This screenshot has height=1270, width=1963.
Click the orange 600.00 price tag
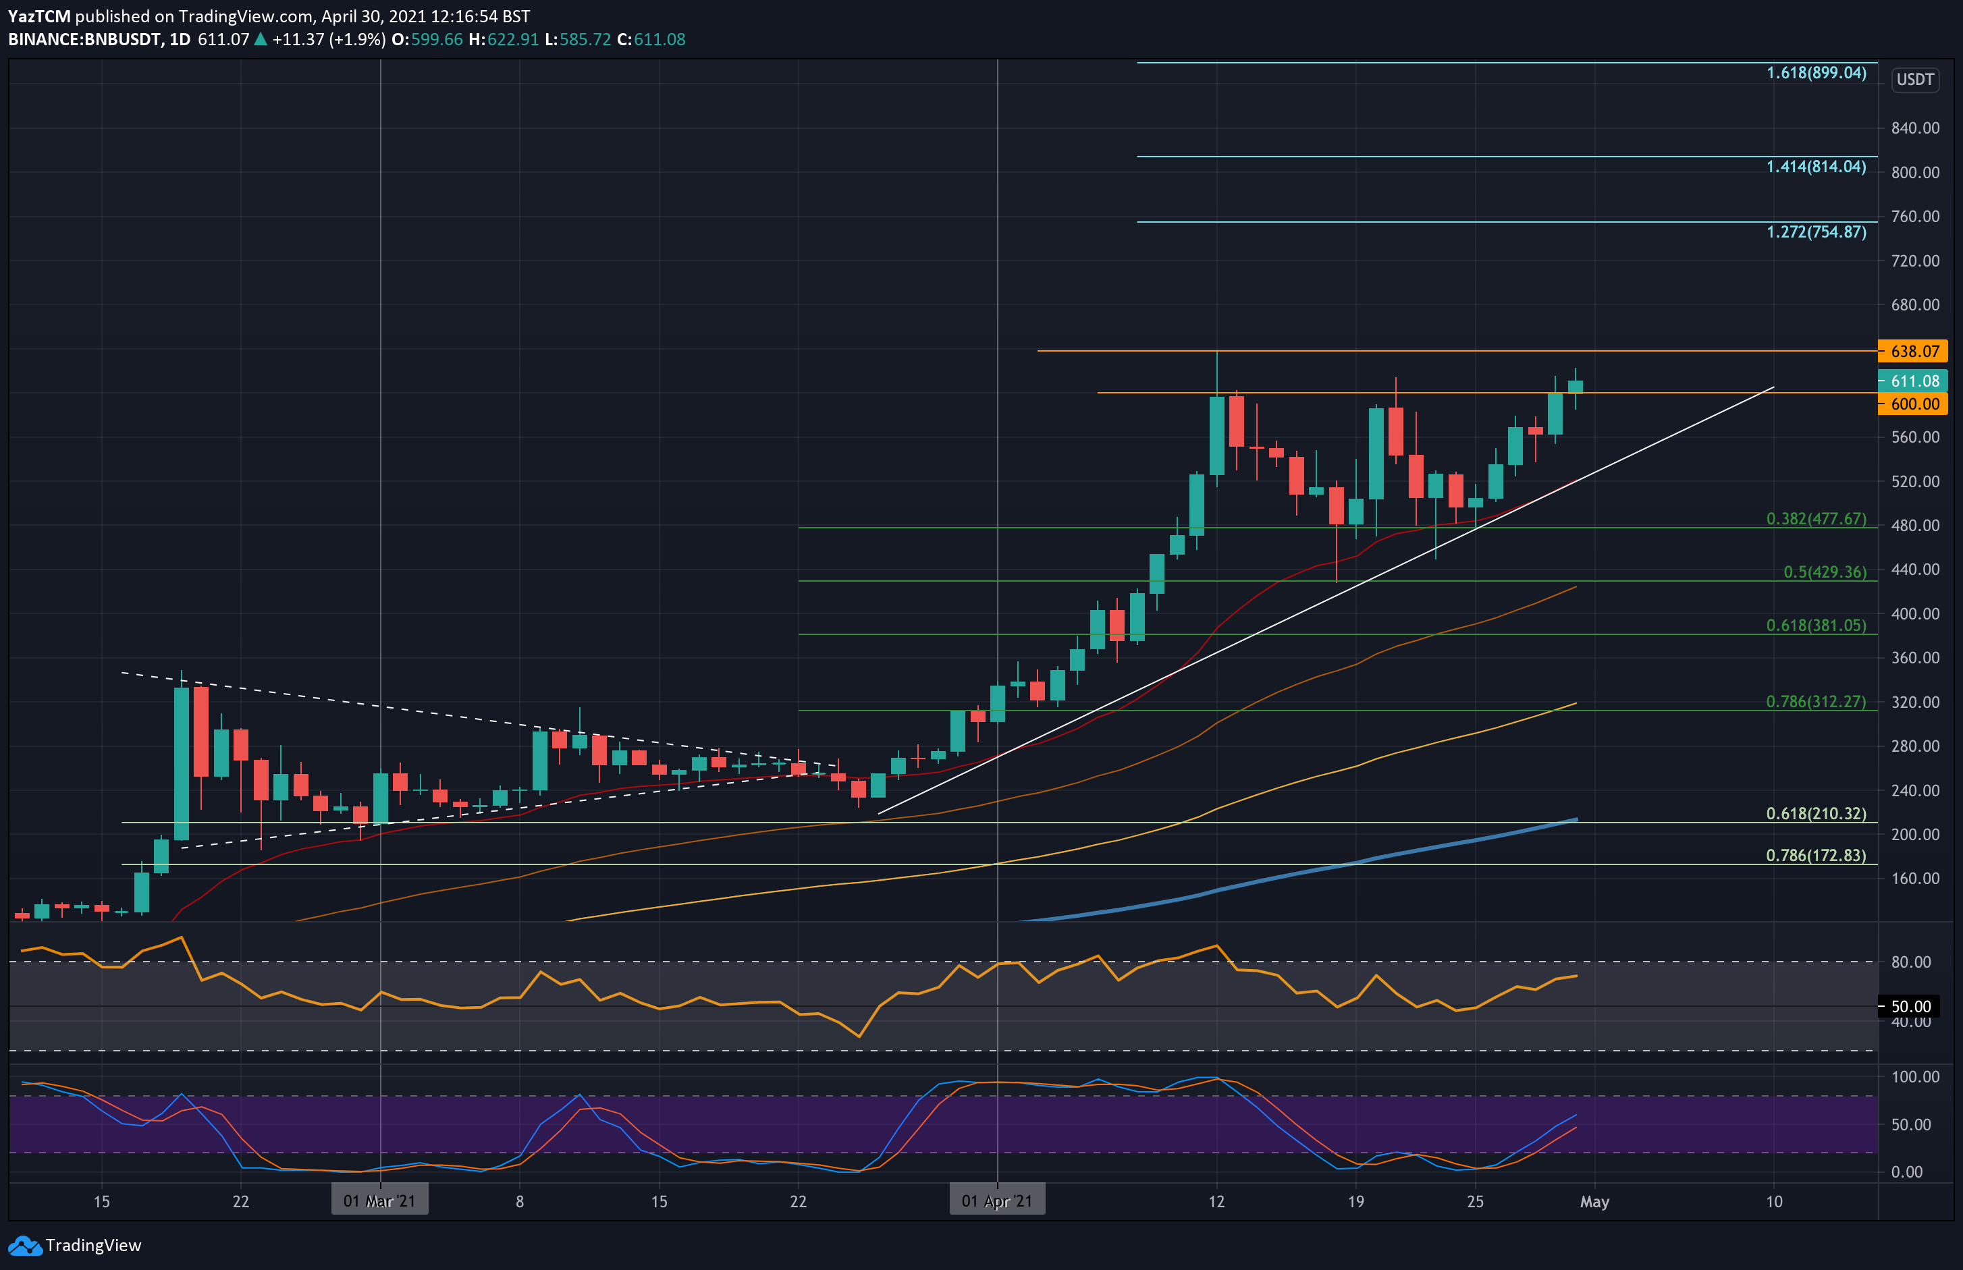click(1912, 404)
